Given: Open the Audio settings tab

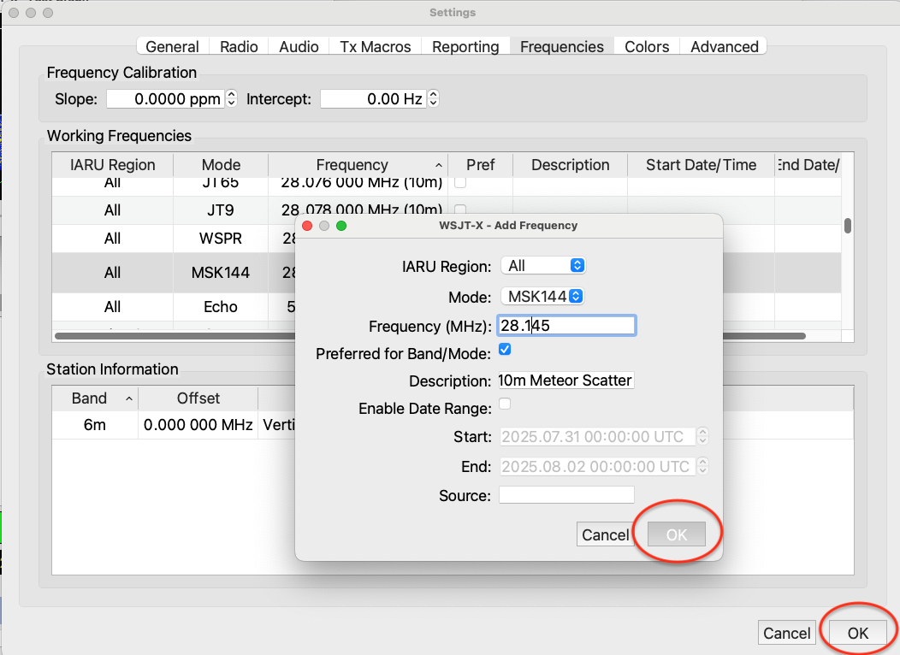Looking at the screenshot, I should coord(299,47).
